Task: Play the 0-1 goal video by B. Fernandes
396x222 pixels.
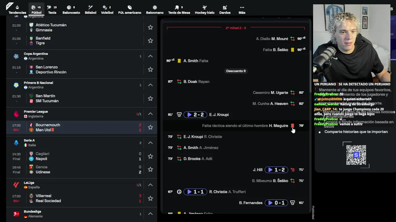Action: (276, 203)
